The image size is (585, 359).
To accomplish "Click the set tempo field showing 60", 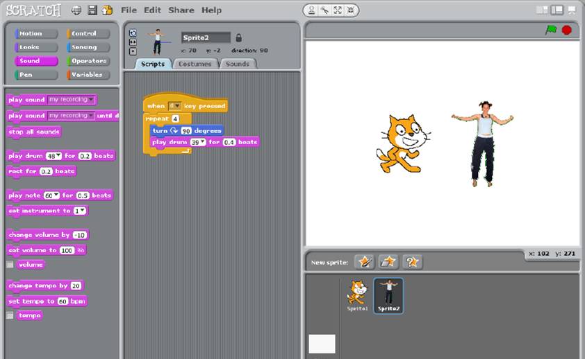I will point(63,301).
